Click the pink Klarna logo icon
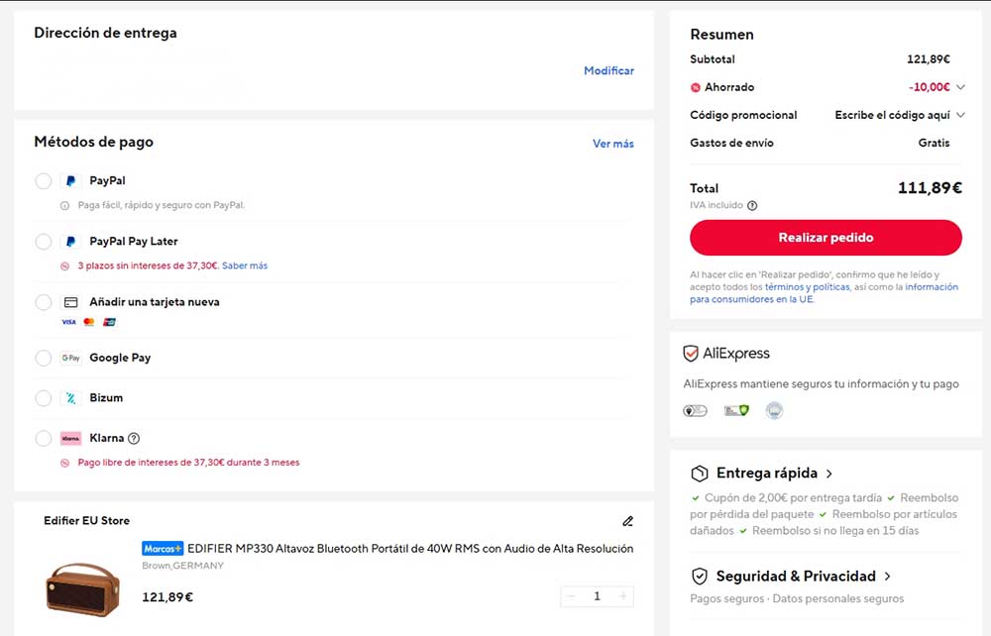This screenshot has height=636, width=991. click(x=70, y=438)
